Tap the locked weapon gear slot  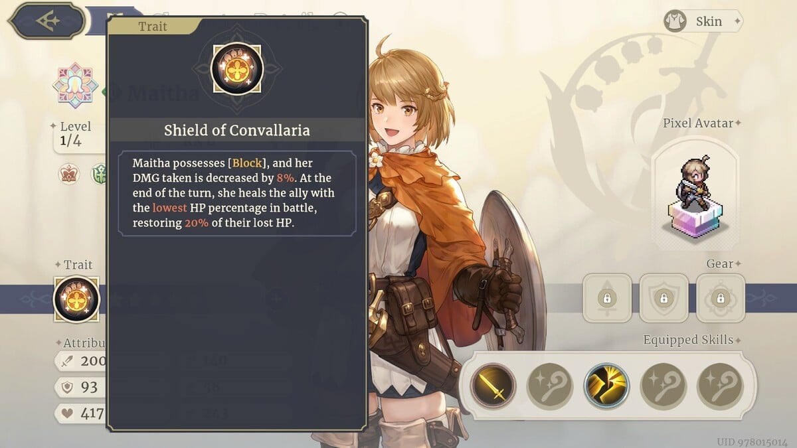coord(606,298)
